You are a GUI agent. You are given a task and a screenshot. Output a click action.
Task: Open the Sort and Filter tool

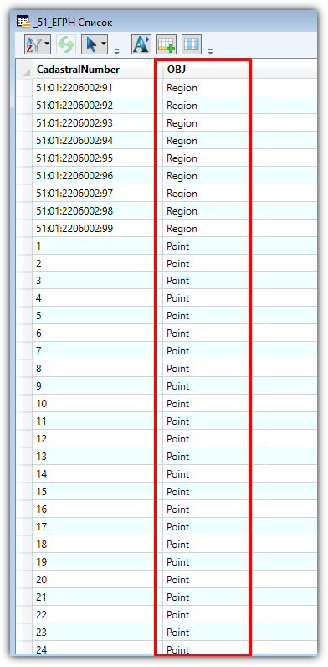tap(34, 44)
